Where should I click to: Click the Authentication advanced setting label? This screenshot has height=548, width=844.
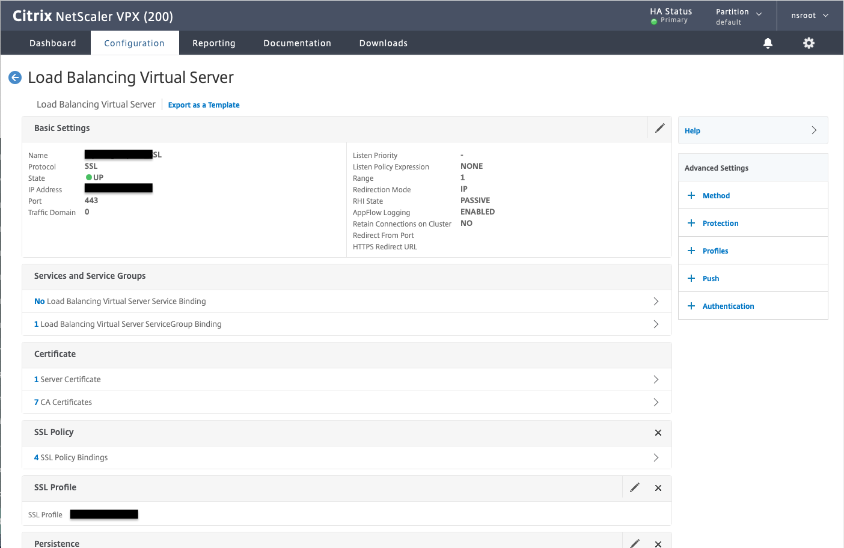[x=728, y=306]
